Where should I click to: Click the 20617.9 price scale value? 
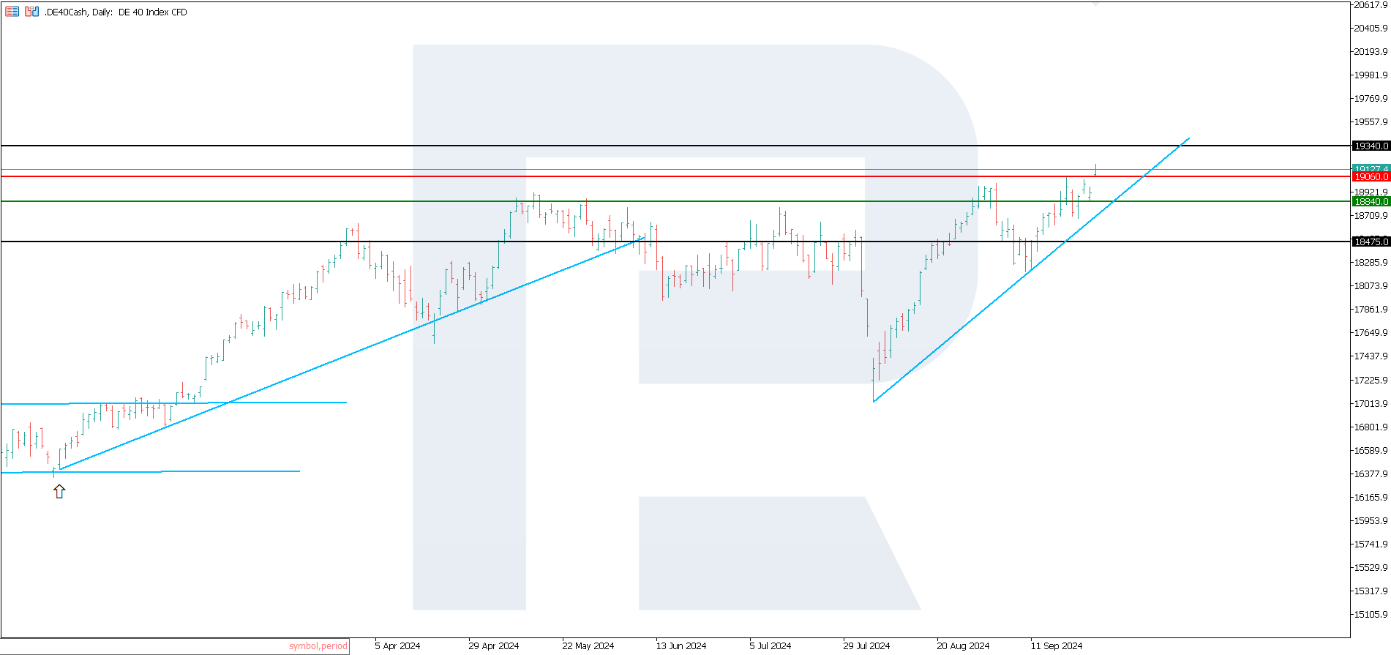1371,5
